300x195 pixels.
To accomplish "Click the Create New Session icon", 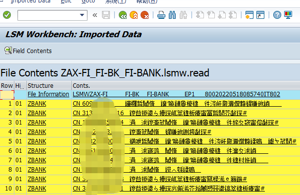I will (250, 15).
